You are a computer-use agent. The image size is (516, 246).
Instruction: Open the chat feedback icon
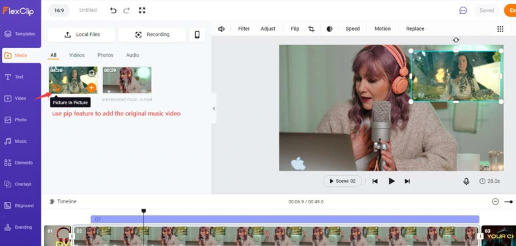pyautogui.click(x=463, y=11)
